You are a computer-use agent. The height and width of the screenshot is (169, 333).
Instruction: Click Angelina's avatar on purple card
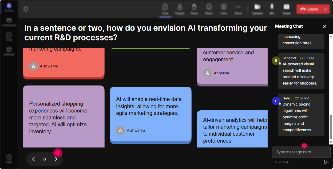tap(207, 73)
